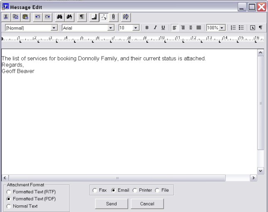The width and height of the screenshot is (268, 212).
Task: Redo the last undone edit
Action: 47,17
